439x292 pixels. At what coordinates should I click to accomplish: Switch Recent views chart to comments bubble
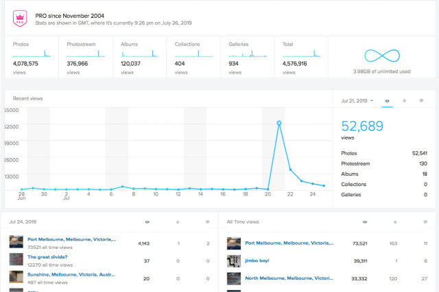421,101
